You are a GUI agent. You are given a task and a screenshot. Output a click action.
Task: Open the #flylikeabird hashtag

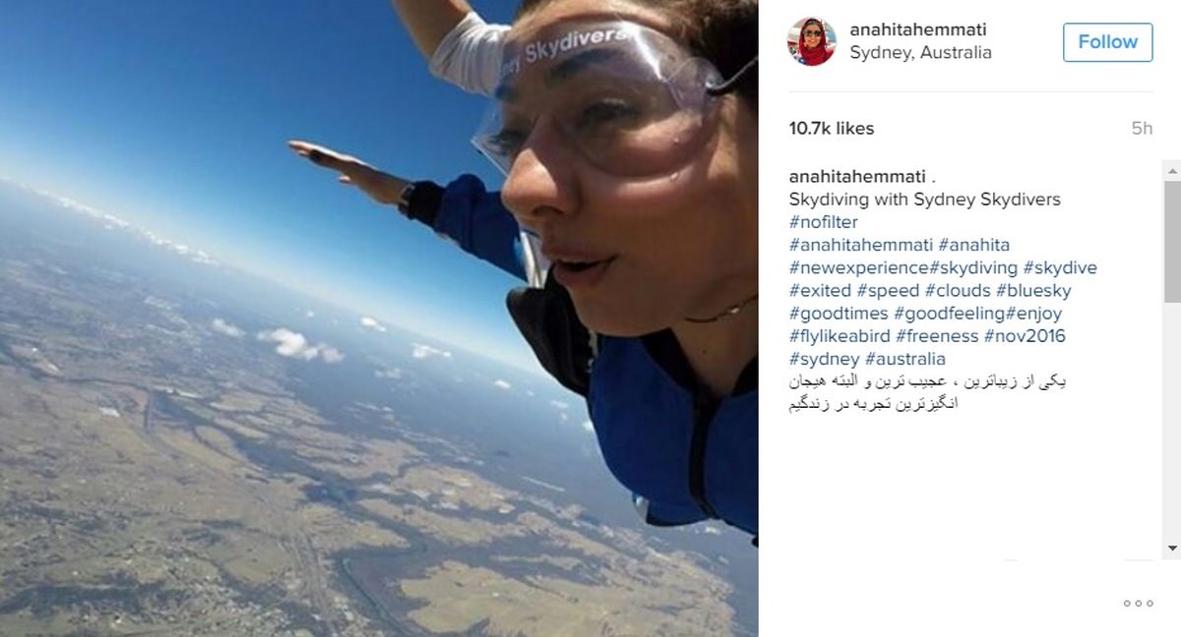[839, 336]
